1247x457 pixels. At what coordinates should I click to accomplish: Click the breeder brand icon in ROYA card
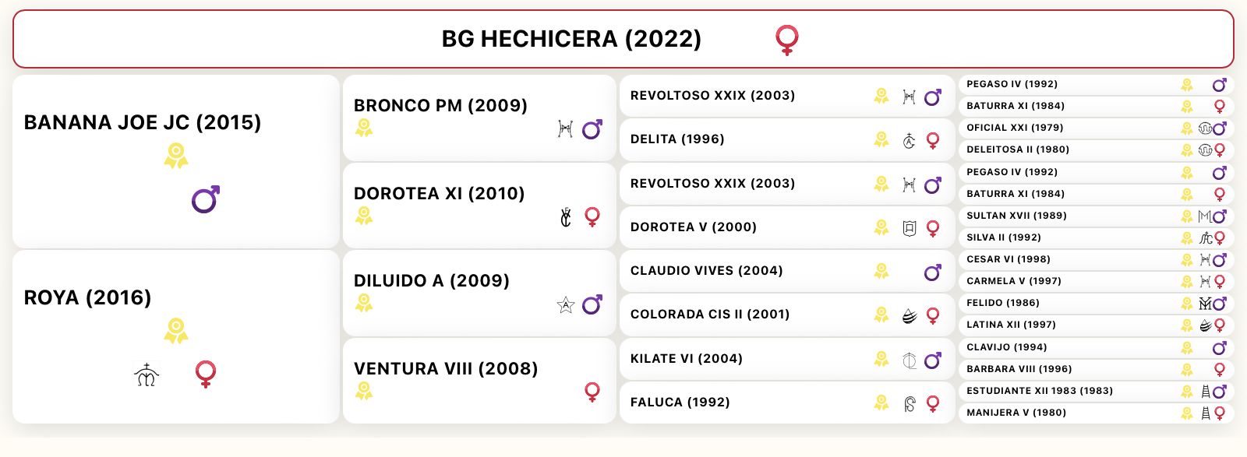pos(147,374)
